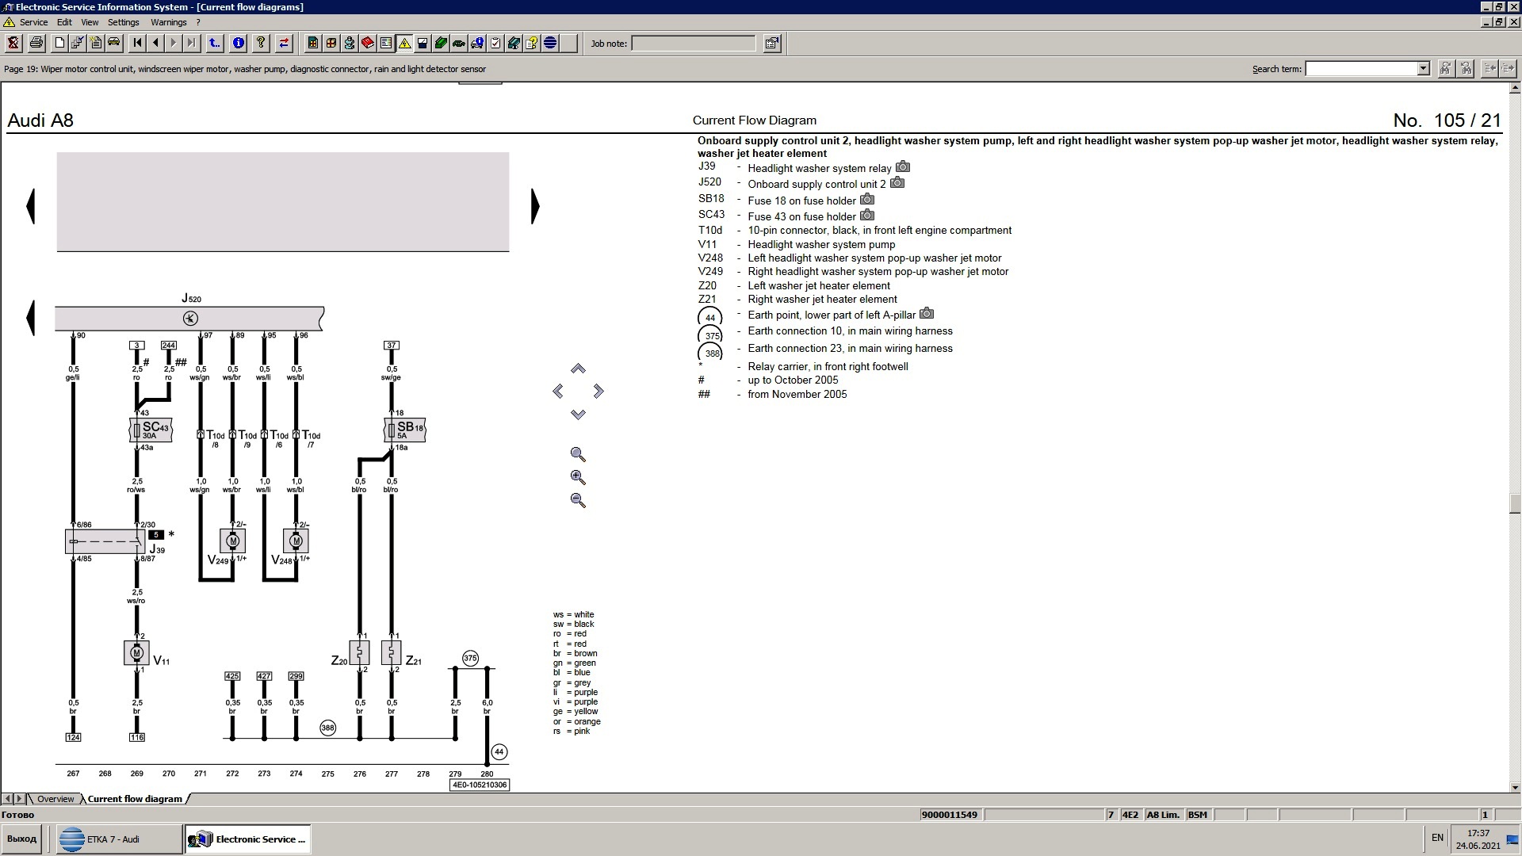
Task: Click the zoom in magnifier icon
Action: point(578,477)
